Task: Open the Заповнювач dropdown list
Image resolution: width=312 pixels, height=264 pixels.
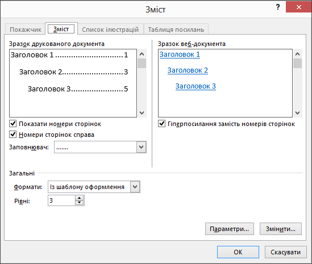Action: click(x=142, y=147)
